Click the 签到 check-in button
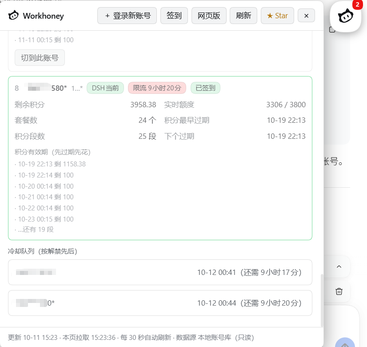The width and height of the screenshot is (367, 347). 174,16
